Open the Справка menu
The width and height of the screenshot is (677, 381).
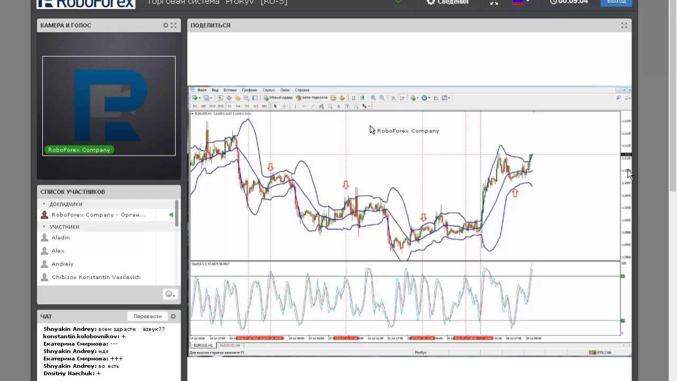point(302,90)
